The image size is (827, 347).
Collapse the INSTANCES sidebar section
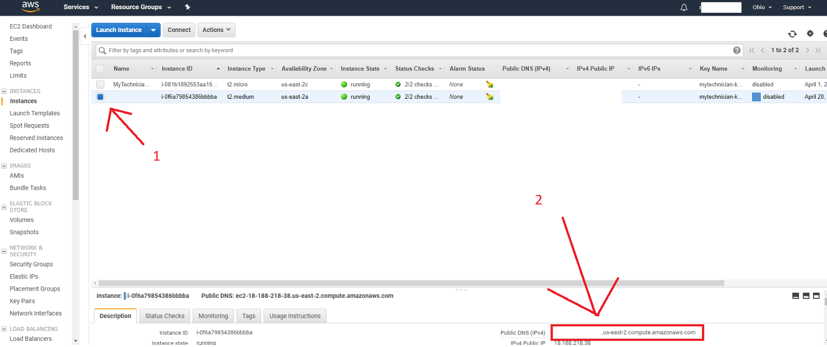coord(4,91)
